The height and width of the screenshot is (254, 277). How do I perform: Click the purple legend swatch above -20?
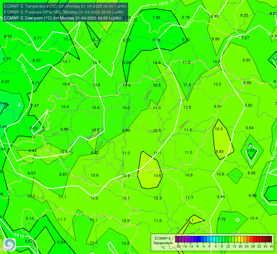(177, 239)
